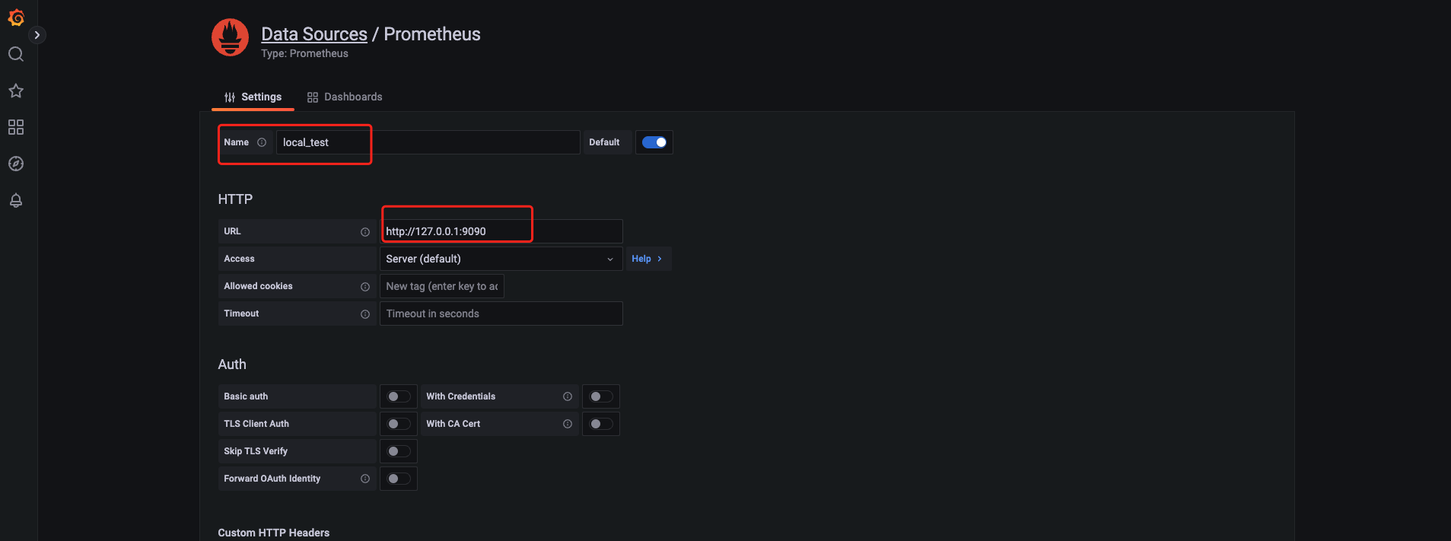
Task: Expand the Access Help section
Action: point(648,259)
